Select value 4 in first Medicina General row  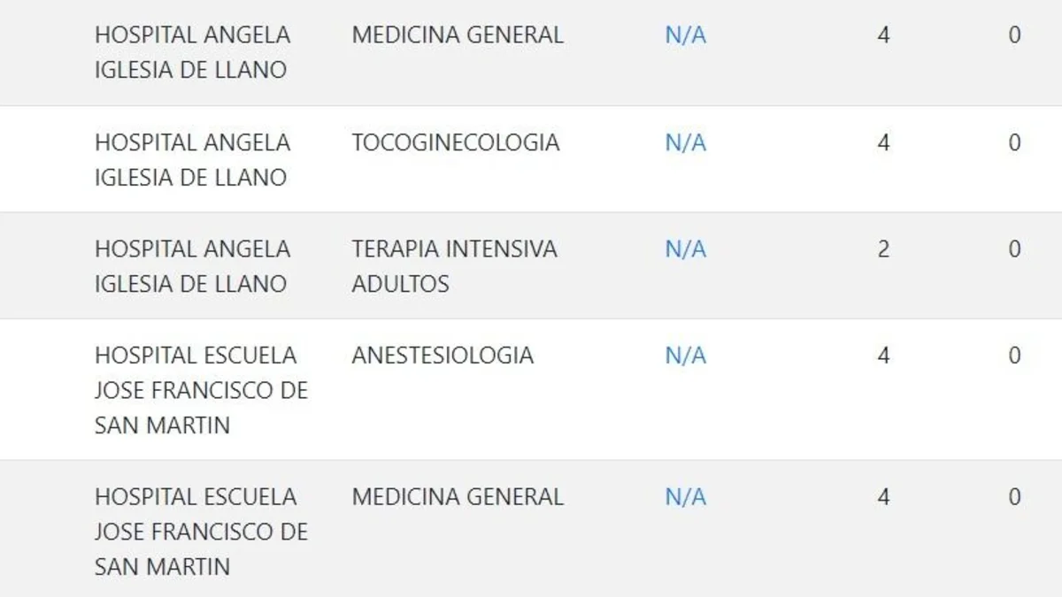tap(883, 35)
